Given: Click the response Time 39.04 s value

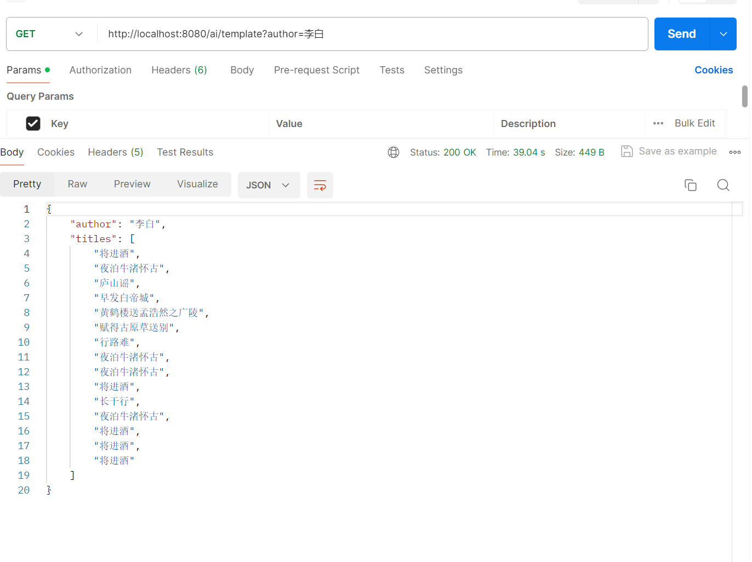Looking at the screenshot, I should point(529,152).
